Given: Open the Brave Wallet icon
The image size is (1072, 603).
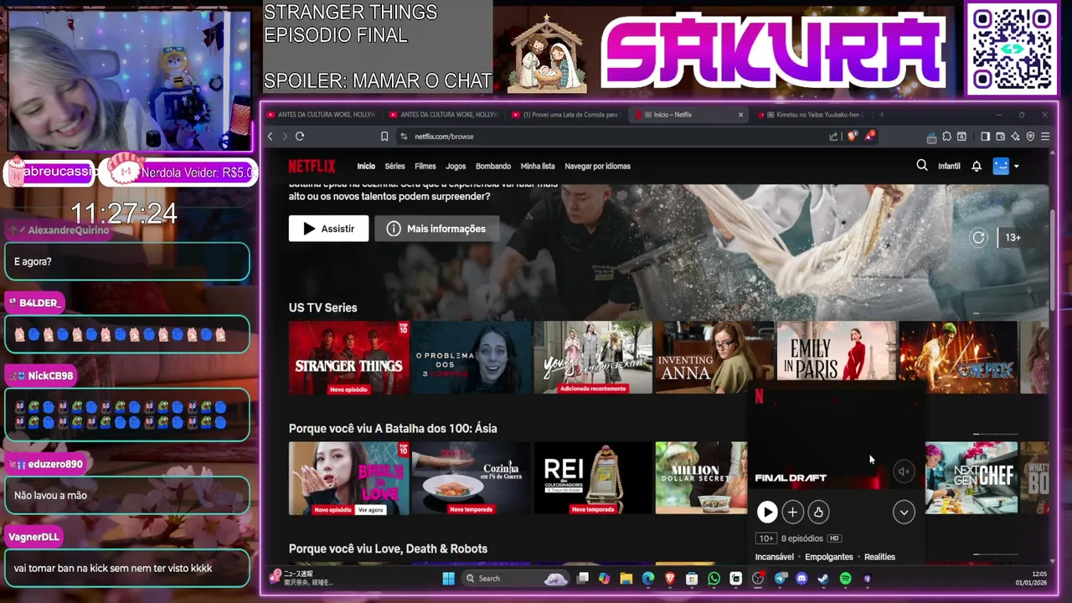Looking at the screenshot, I should click(1001, 137).
